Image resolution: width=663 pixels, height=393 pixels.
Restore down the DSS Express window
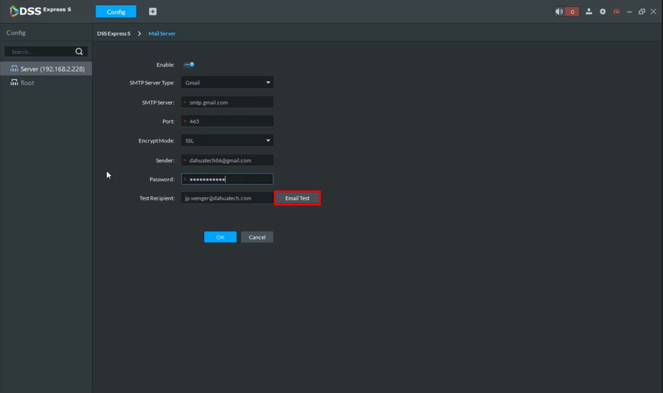642,12
